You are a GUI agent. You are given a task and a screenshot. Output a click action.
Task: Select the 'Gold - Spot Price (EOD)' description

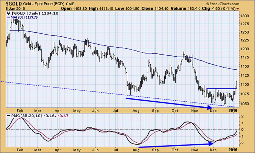click(44, 4)
